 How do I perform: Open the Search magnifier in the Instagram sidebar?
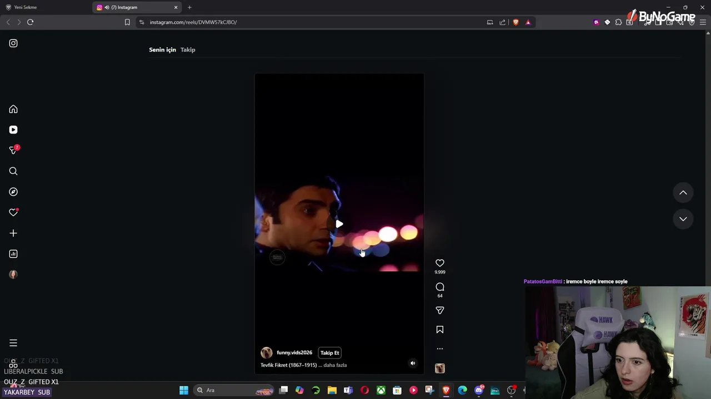(13, 171)
